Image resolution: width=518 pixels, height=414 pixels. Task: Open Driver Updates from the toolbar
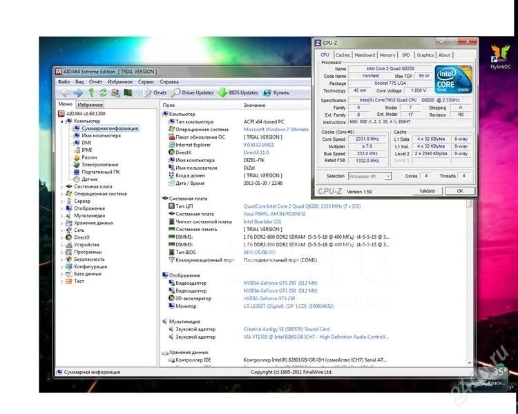point(193,92)
